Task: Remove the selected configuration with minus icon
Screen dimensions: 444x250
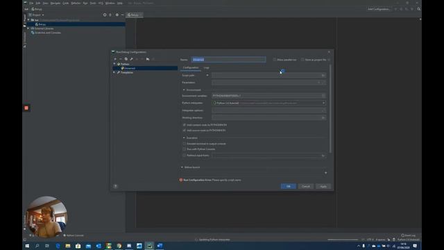Action: point(121,59)
